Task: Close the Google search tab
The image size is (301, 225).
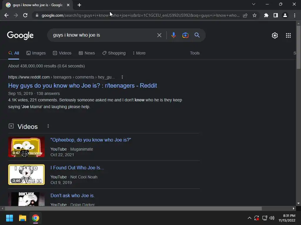Action: pos(68,5)
